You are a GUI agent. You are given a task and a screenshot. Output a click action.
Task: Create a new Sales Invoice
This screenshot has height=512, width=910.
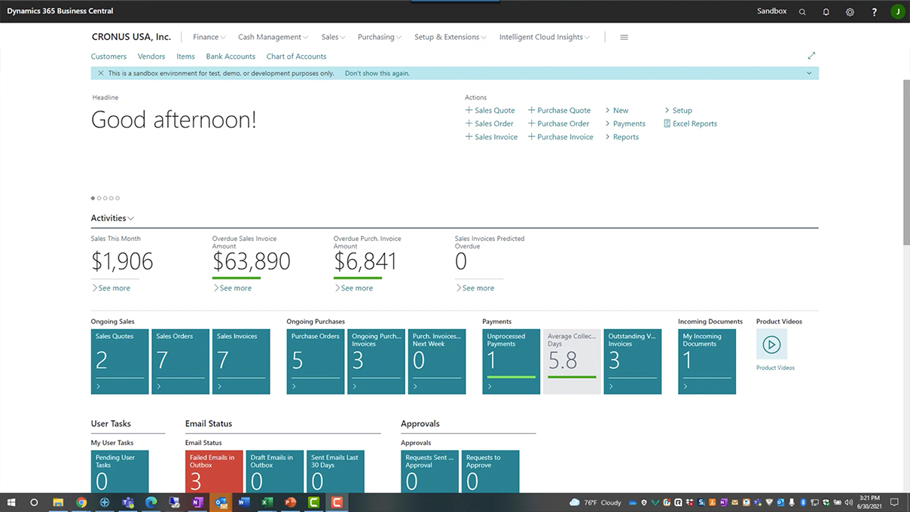(492, 137)
